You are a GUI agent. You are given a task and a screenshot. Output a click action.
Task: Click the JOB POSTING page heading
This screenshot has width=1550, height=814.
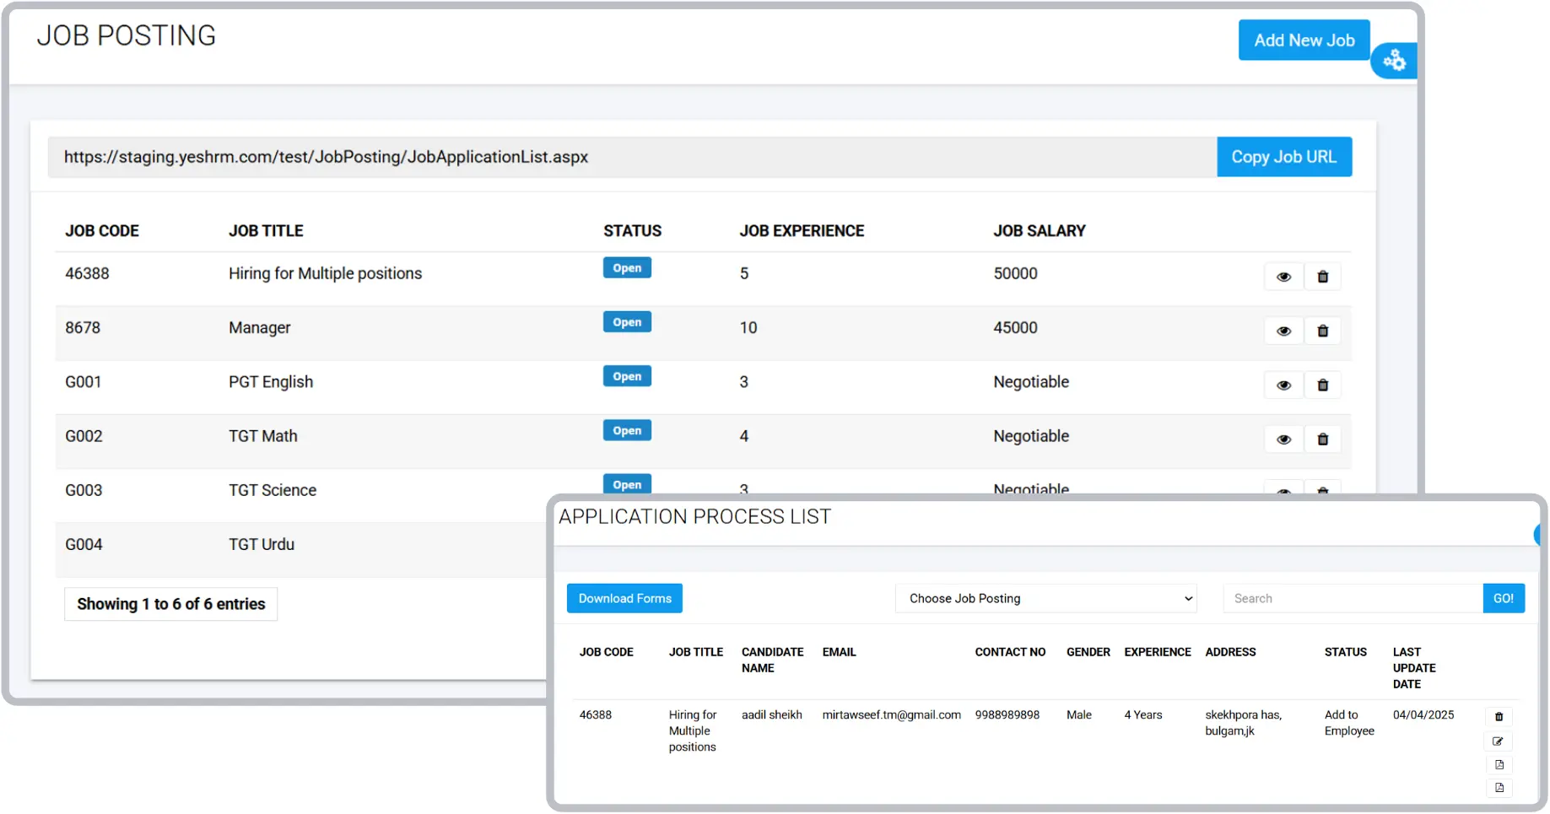(x=126, y=35)
